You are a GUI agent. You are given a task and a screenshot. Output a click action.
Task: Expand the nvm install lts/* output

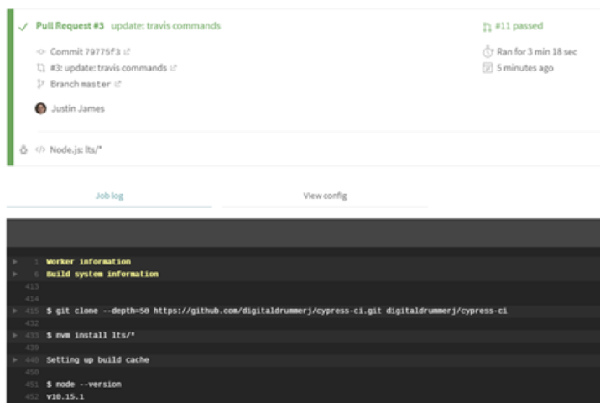[14, 335]
